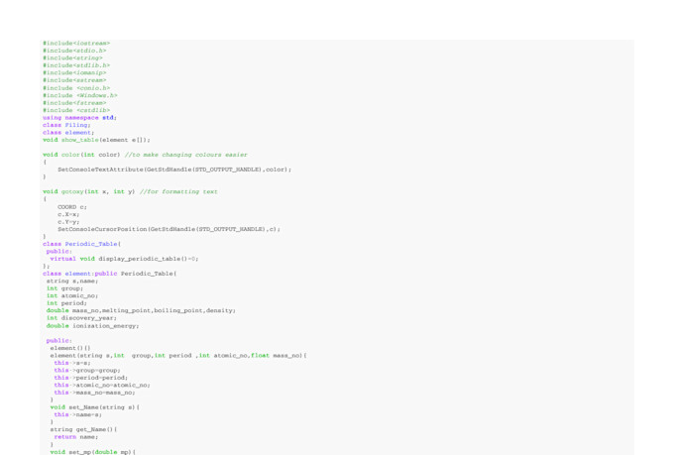Click the 'class element:public Periodic_Table{' line
The height and width of the screenshot is (455, 674).
[x=110, y=274]
